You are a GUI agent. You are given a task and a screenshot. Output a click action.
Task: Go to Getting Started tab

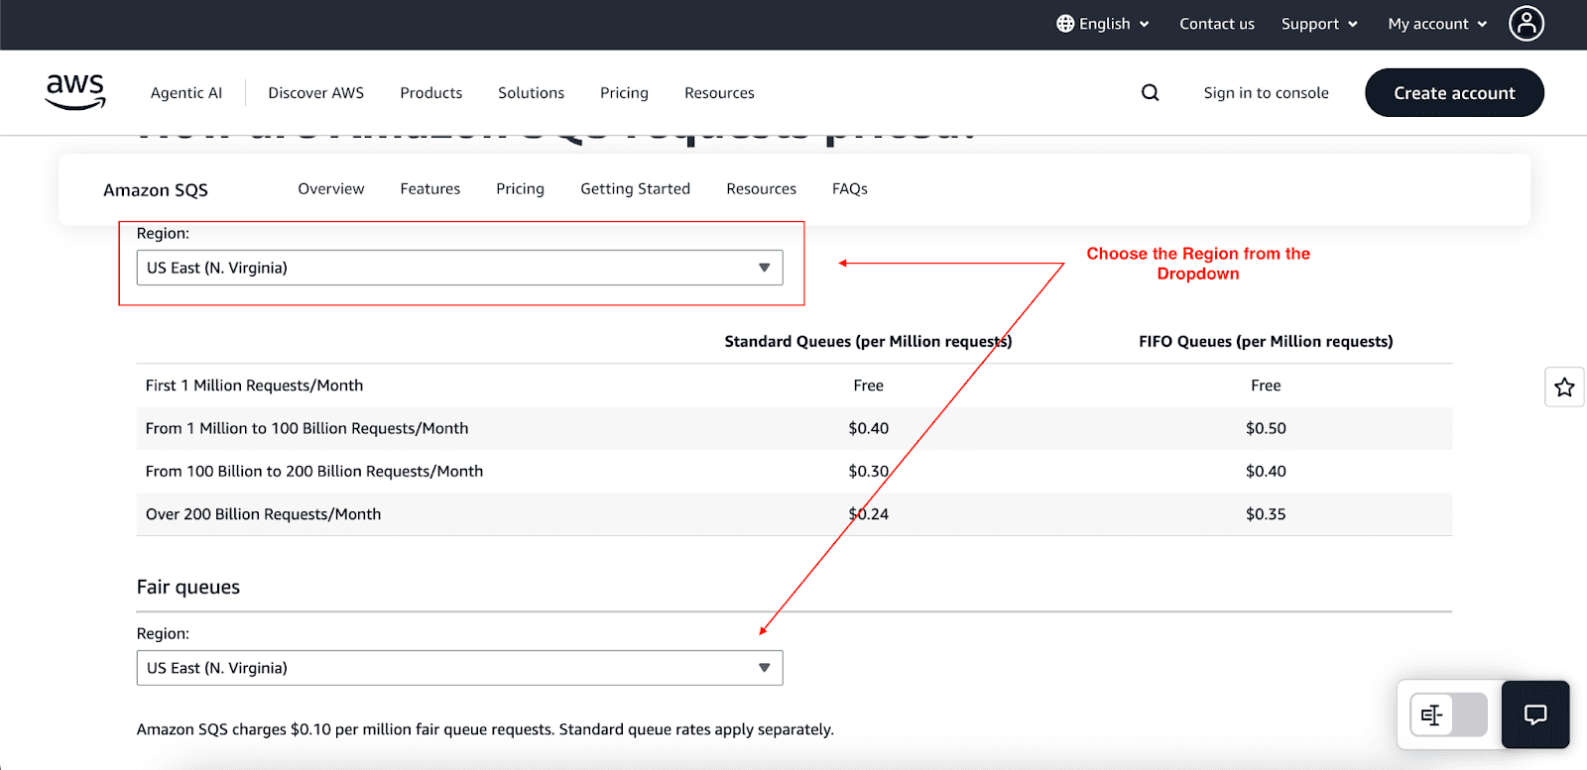point(635,188)
